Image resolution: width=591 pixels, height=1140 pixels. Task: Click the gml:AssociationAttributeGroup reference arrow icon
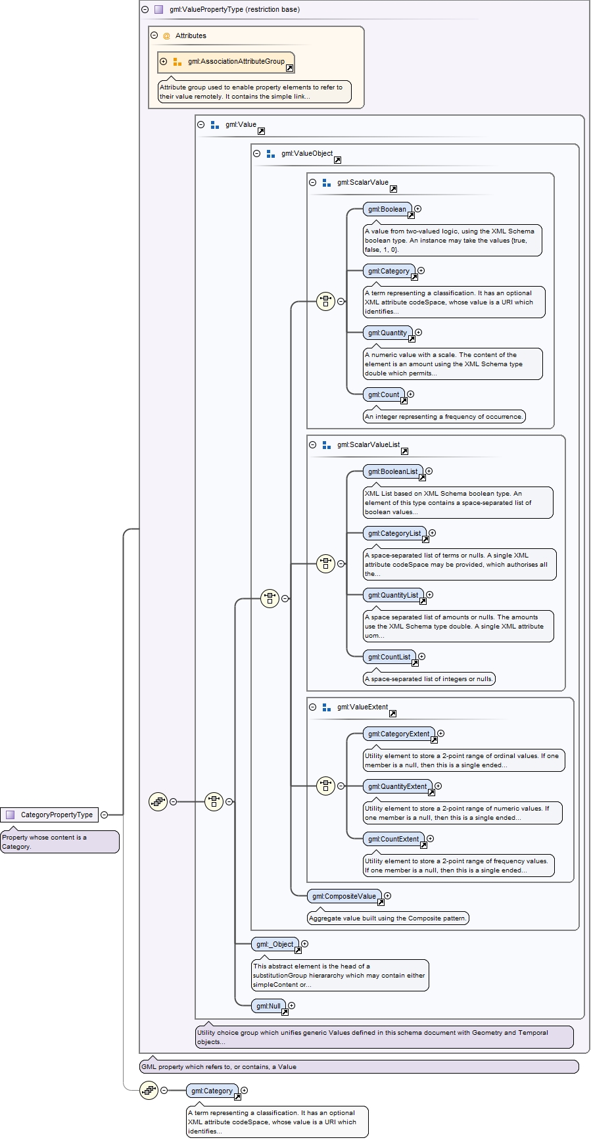pyautogui.click(x=289, y=68)
